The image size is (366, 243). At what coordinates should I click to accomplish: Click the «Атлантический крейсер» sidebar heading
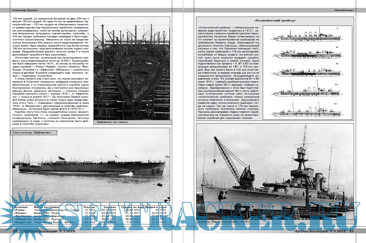tap(275, 20)
